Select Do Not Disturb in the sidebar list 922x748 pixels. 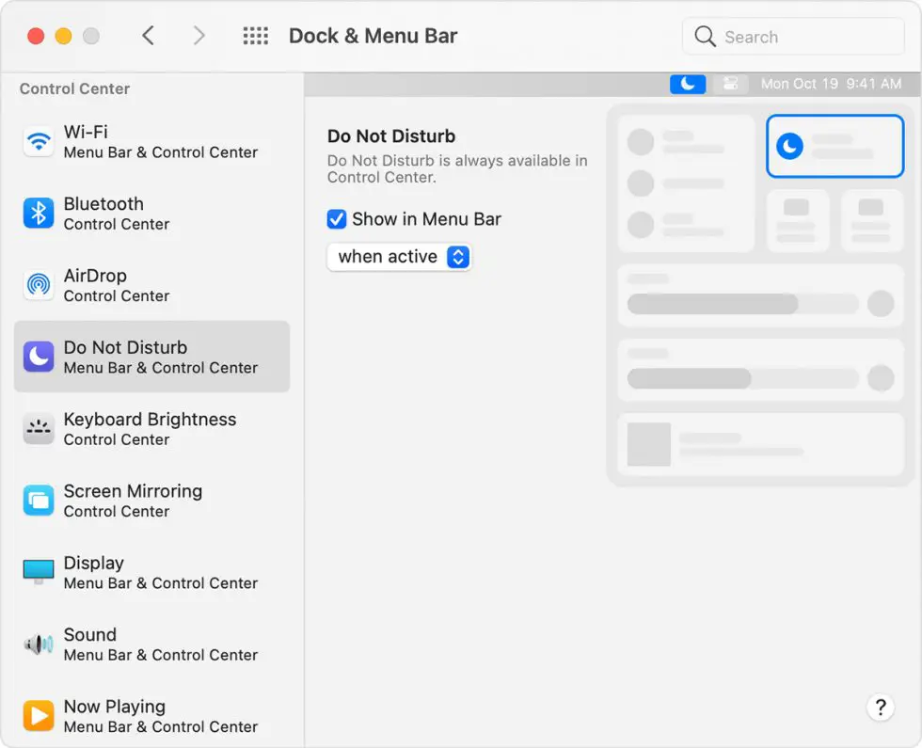coord(151,357)
